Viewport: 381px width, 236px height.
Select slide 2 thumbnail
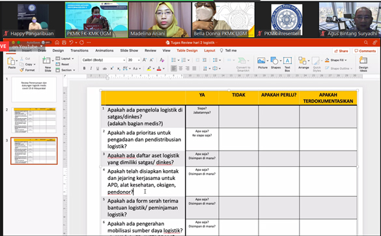pyautogui.click(x=34, y=120)
